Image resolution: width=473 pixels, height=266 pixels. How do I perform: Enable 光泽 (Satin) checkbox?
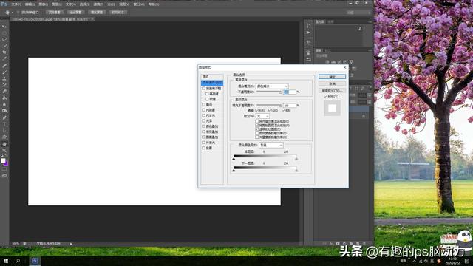pyautogui.click(x=204, y=121)
